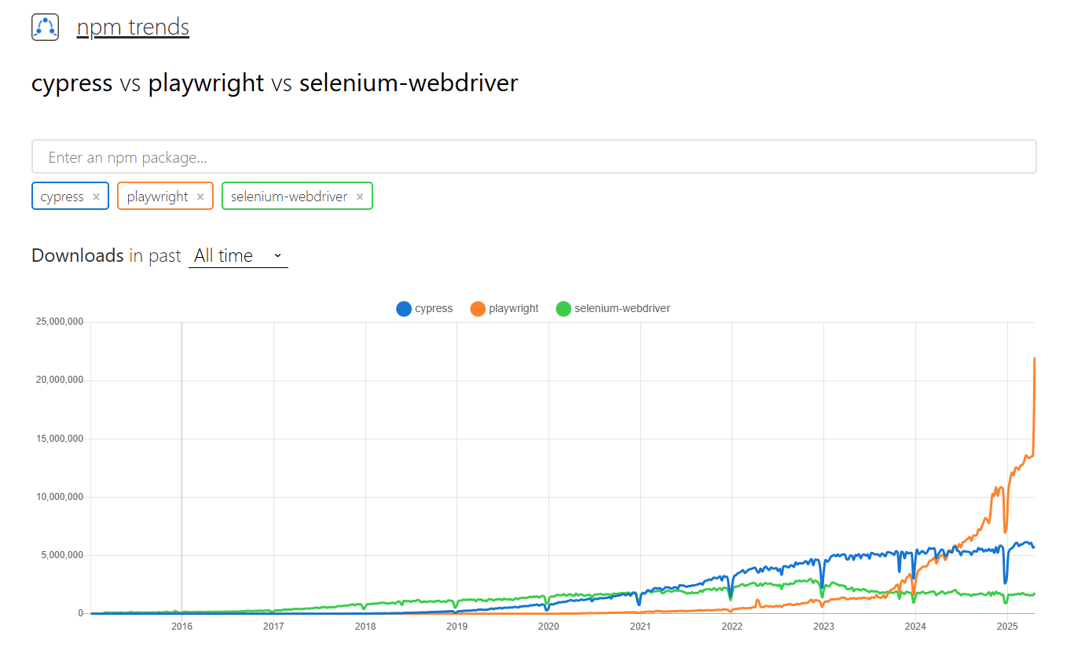Click the npm trends logo icon
This screenshot has width=1074, height=669.
click(46, 28)
